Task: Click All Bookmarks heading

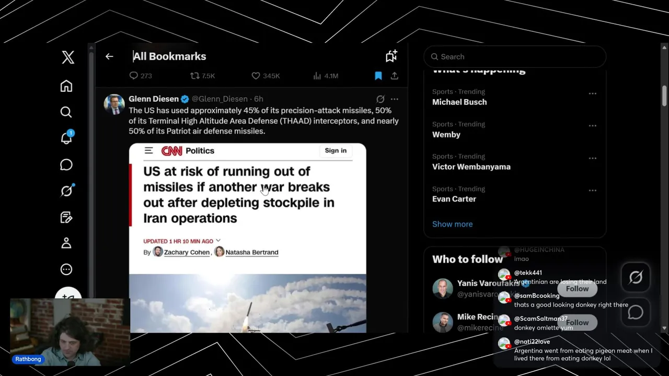Action: point(169,56)
